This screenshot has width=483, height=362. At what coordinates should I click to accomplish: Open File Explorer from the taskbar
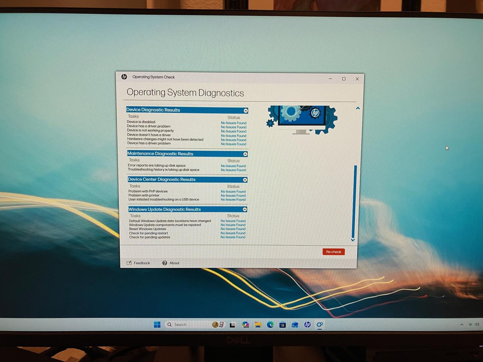(258, 324)
